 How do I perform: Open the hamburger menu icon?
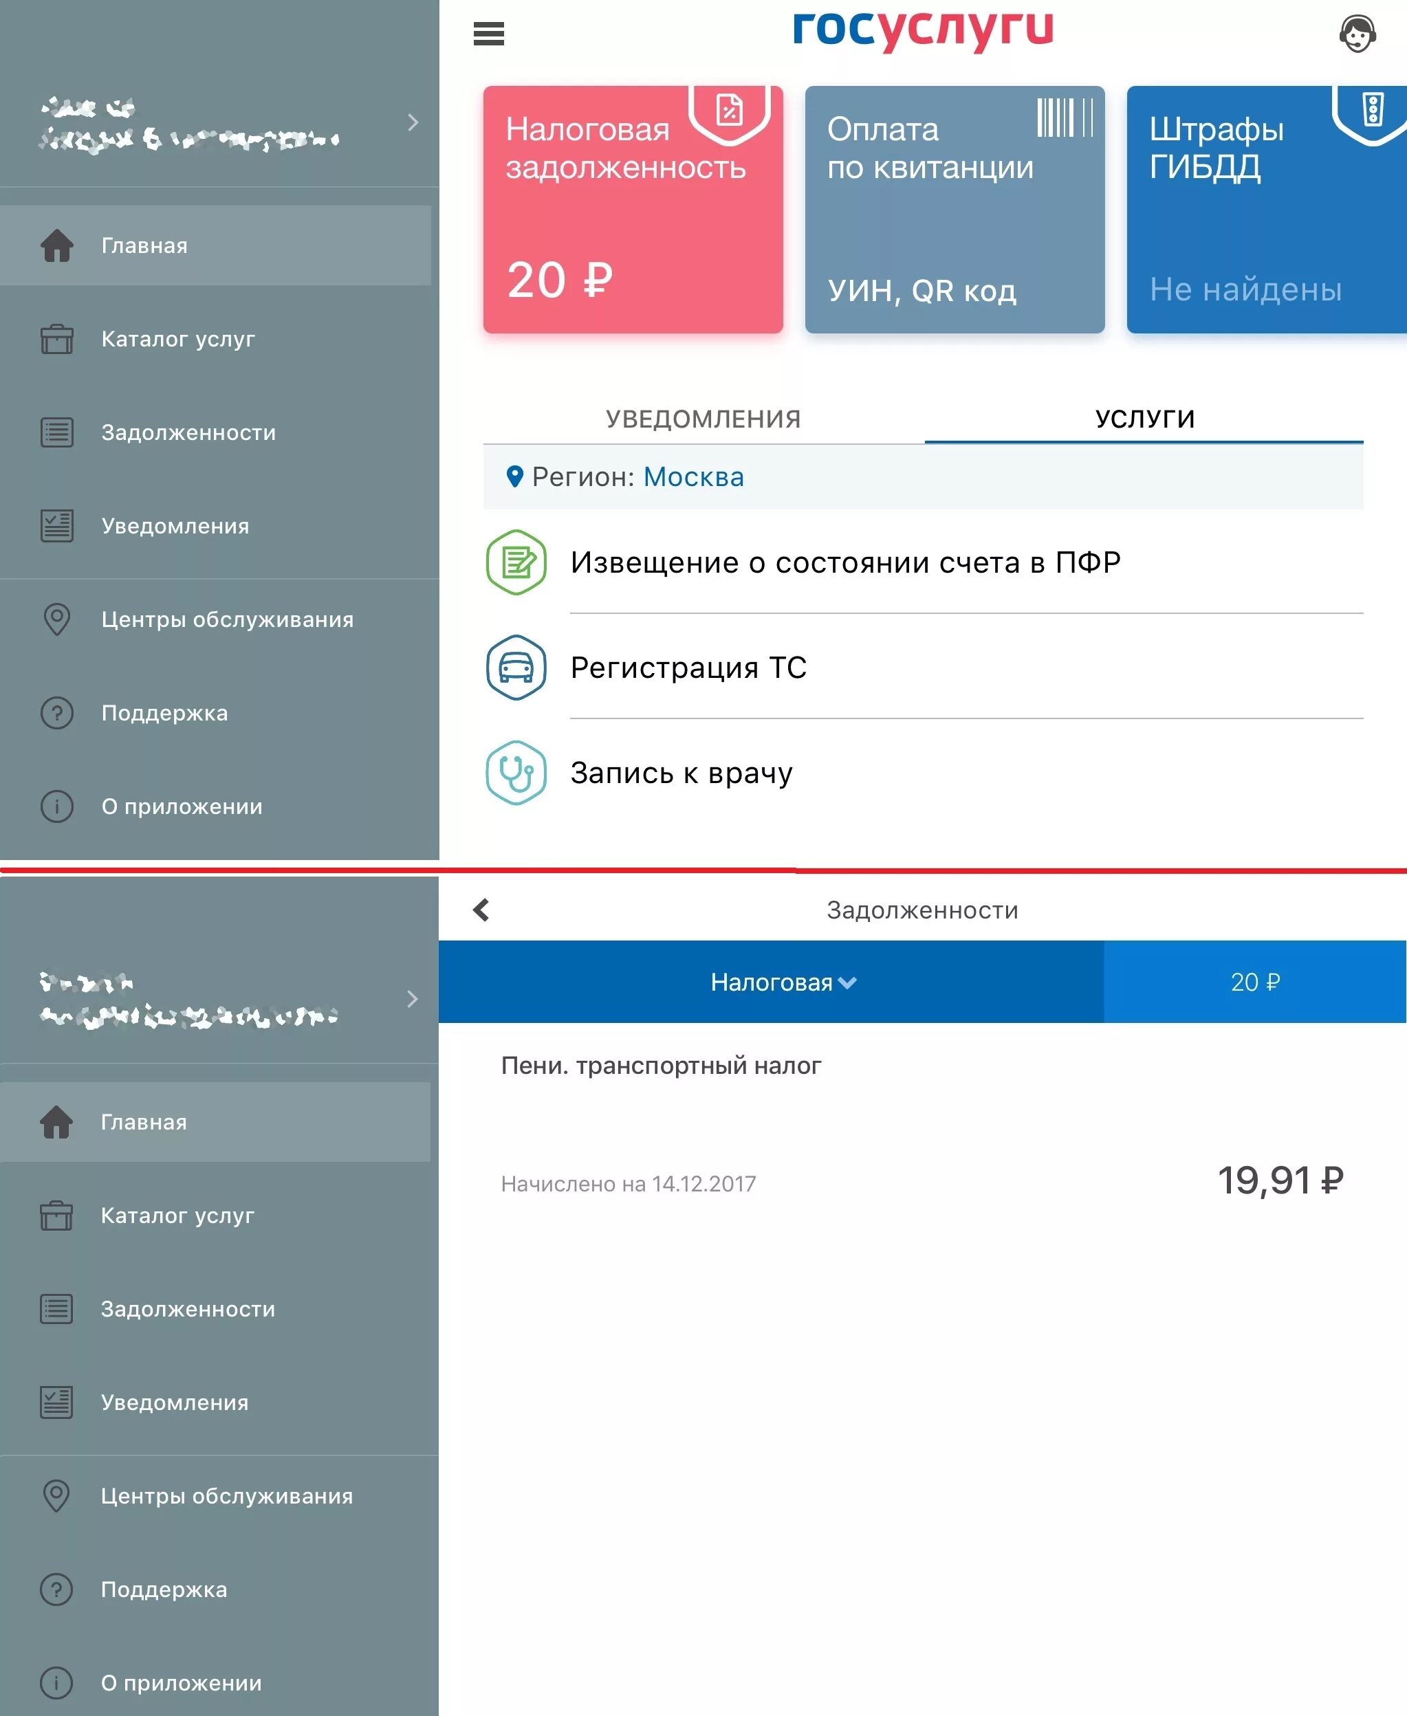click(x=489, y=33)
